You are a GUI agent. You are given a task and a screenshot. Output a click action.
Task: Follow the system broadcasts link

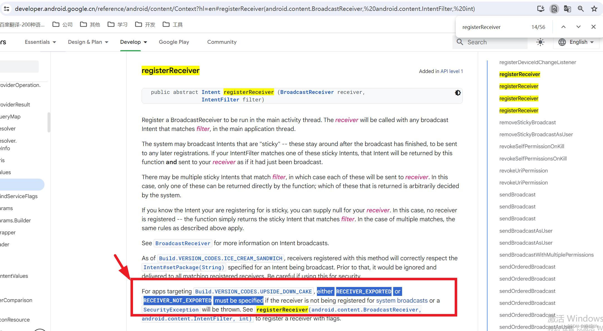(402, 300)
